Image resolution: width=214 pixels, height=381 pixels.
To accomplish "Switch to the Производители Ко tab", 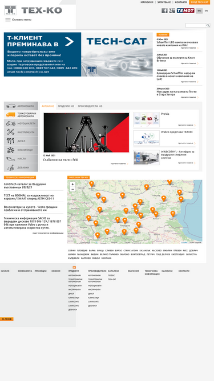I will [90, 106].
